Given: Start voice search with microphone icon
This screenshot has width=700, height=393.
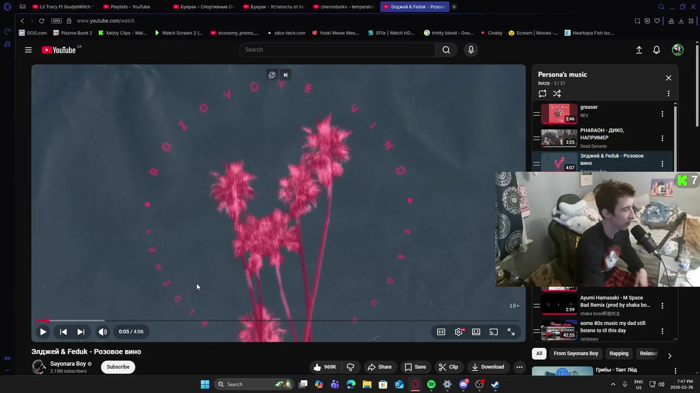Looking at the screenshot, I should [x=471, y=50].
